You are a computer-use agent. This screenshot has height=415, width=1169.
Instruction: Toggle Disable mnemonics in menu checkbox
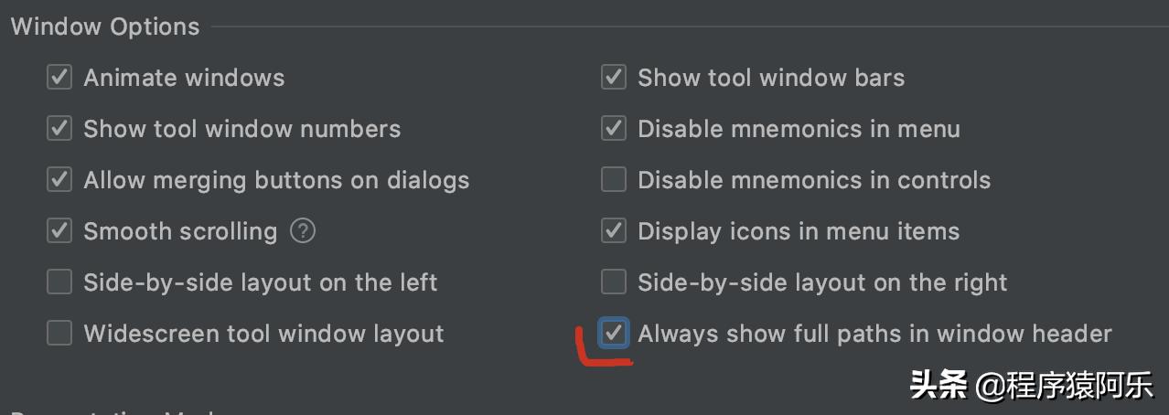[x=614, y=129]
